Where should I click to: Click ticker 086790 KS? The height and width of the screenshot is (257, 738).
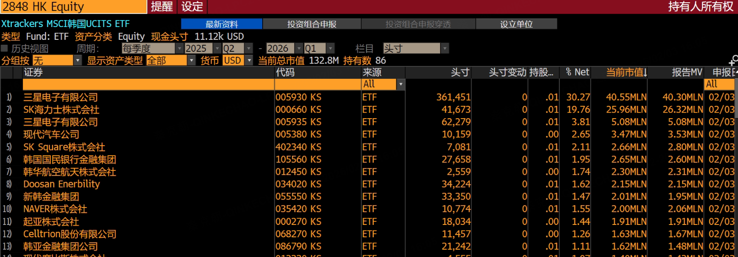point(299,246)
